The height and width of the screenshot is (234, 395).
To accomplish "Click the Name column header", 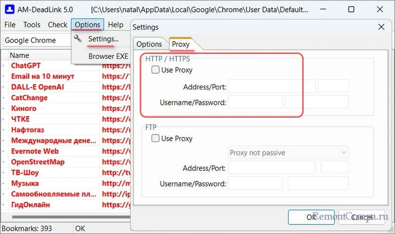I will point(20,55).
